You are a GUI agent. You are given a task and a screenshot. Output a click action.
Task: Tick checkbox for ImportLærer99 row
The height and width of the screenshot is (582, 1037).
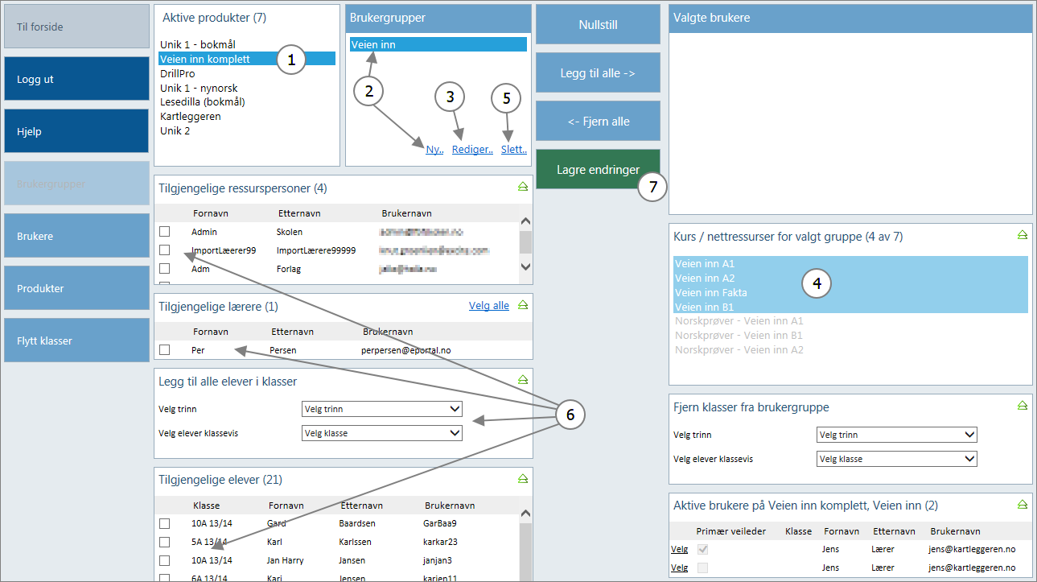coord(165,250)
